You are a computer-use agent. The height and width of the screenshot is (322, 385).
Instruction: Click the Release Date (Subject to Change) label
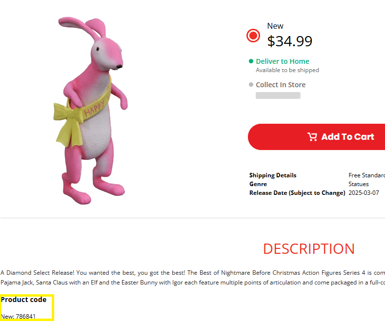pyautogui.click(x=297, y=193)
